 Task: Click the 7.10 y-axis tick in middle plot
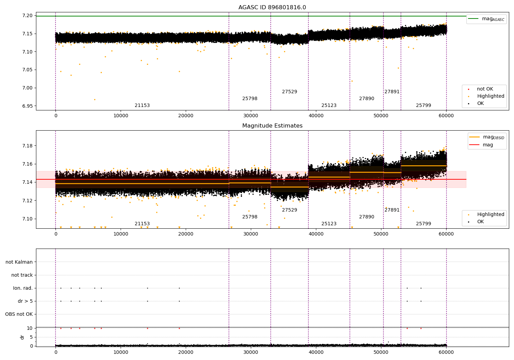(28, 219)
